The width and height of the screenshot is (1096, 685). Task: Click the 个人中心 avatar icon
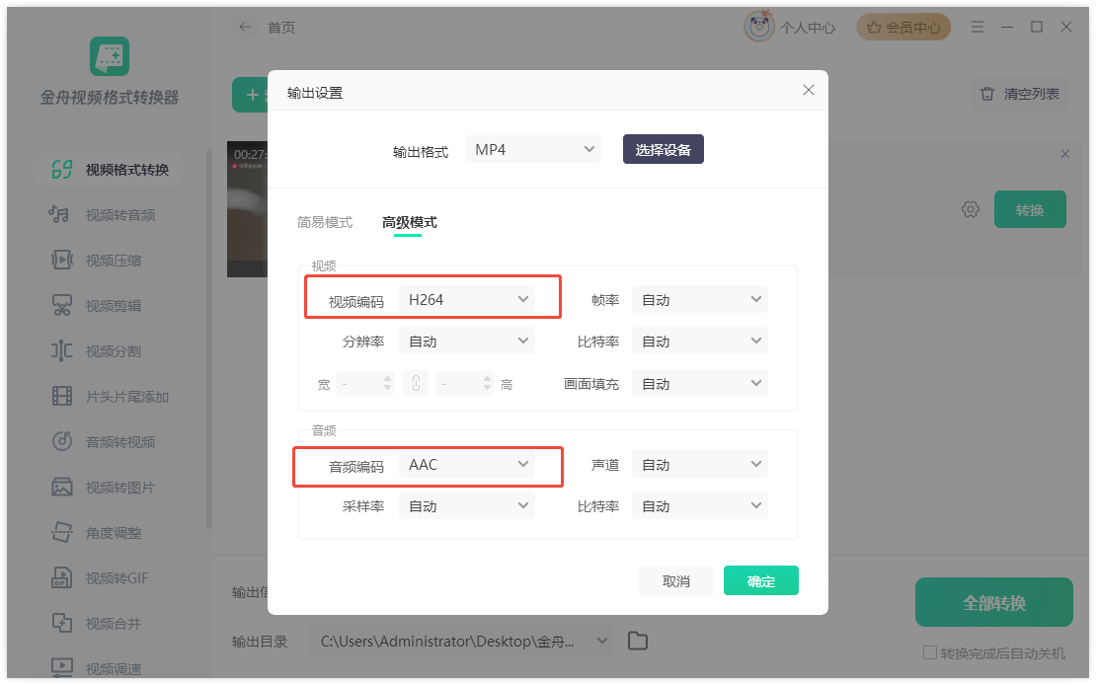758,28
